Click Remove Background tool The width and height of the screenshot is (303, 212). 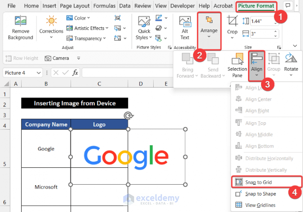click(21, 27)
